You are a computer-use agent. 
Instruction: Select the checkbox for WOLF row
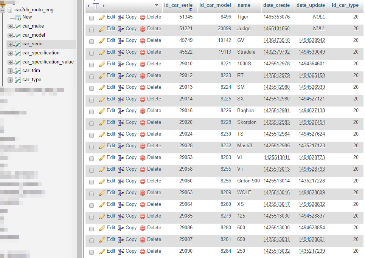point(92,193)
